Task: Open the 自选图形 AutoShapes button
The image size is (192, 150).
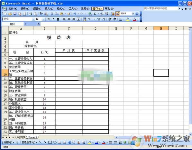Action: 30,142
